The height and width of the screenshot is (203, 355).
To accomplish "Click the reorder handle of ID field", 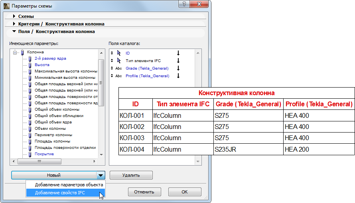I will click(112, 53).
